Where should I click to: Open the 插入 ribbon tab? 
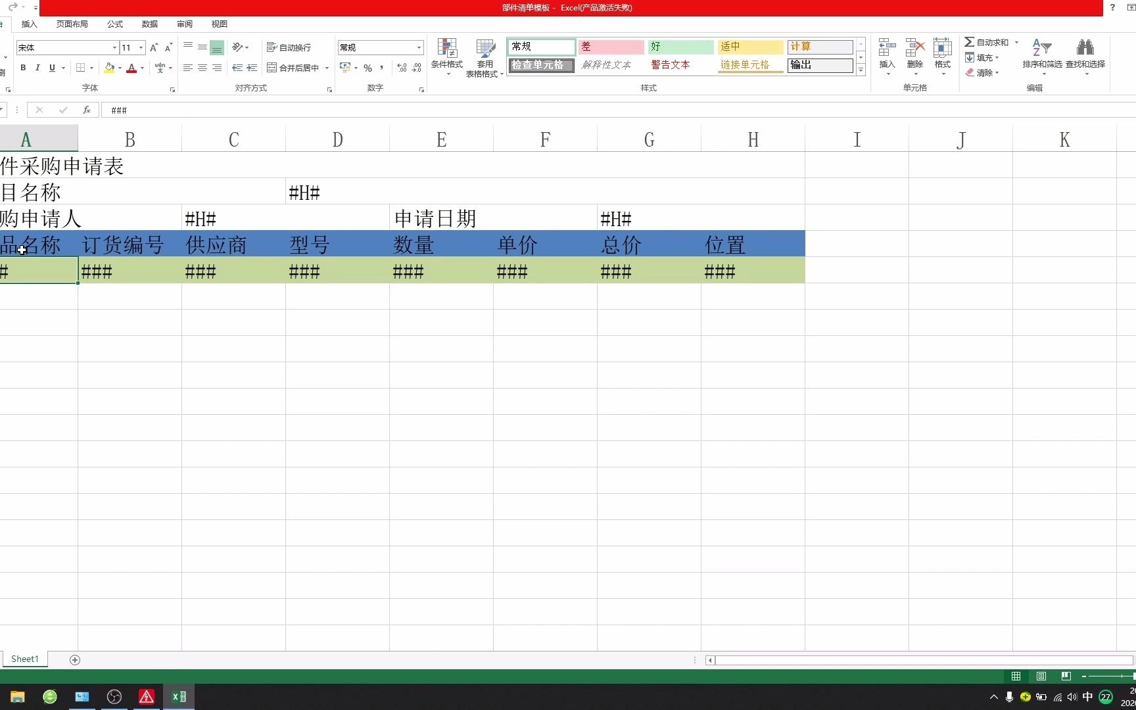(x=30, y=24)
